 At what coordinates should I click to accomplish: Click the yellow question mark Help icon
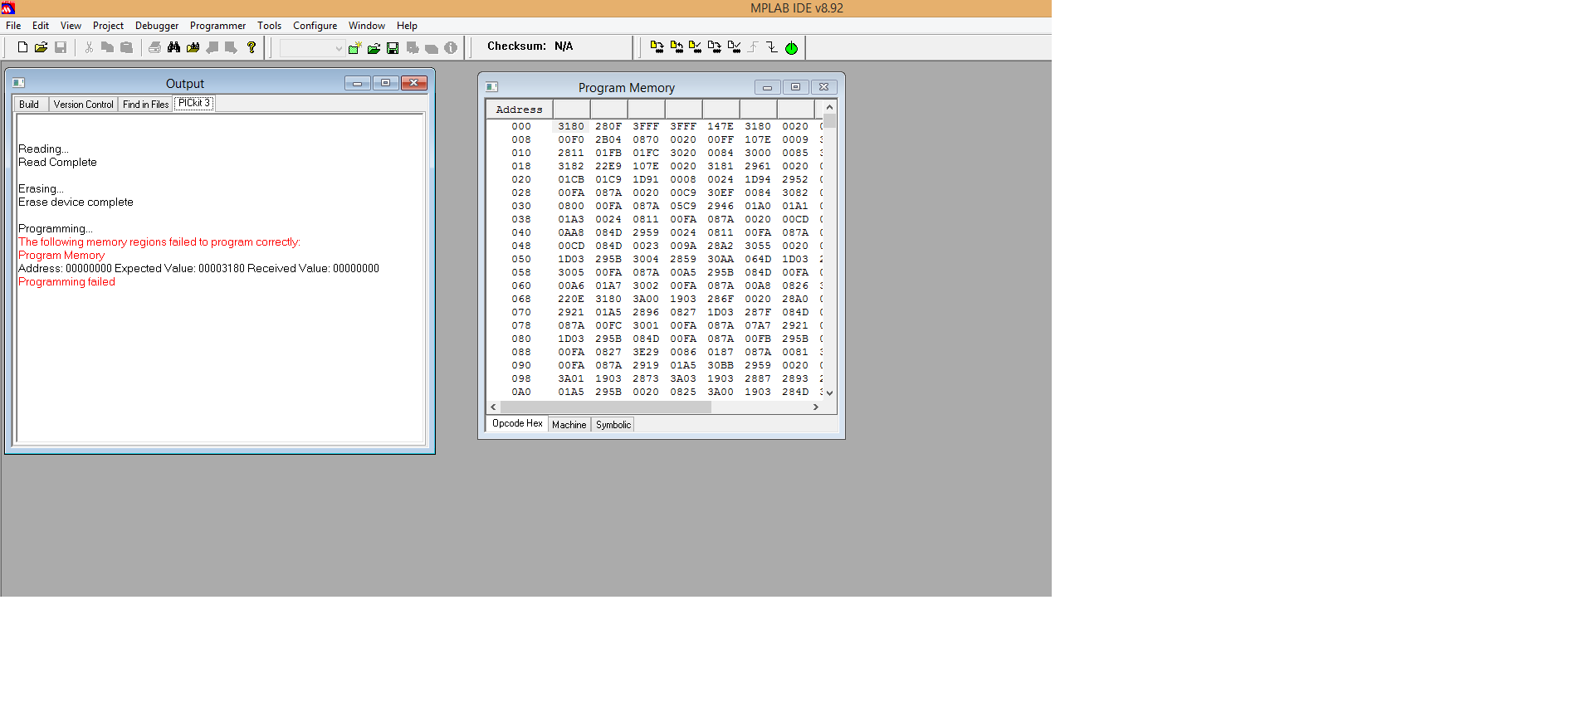[x=252, y=47]
